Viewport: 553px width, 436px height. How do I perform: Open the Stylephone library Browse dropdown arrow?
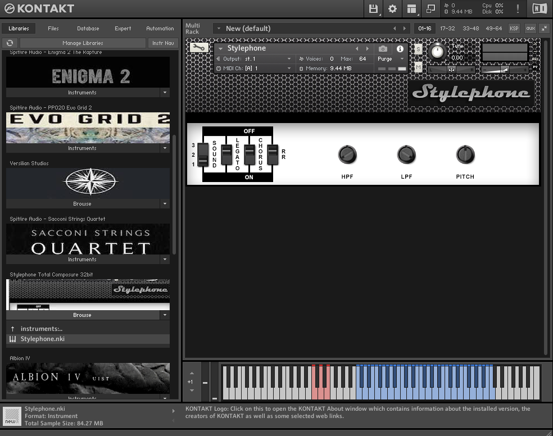165,315
